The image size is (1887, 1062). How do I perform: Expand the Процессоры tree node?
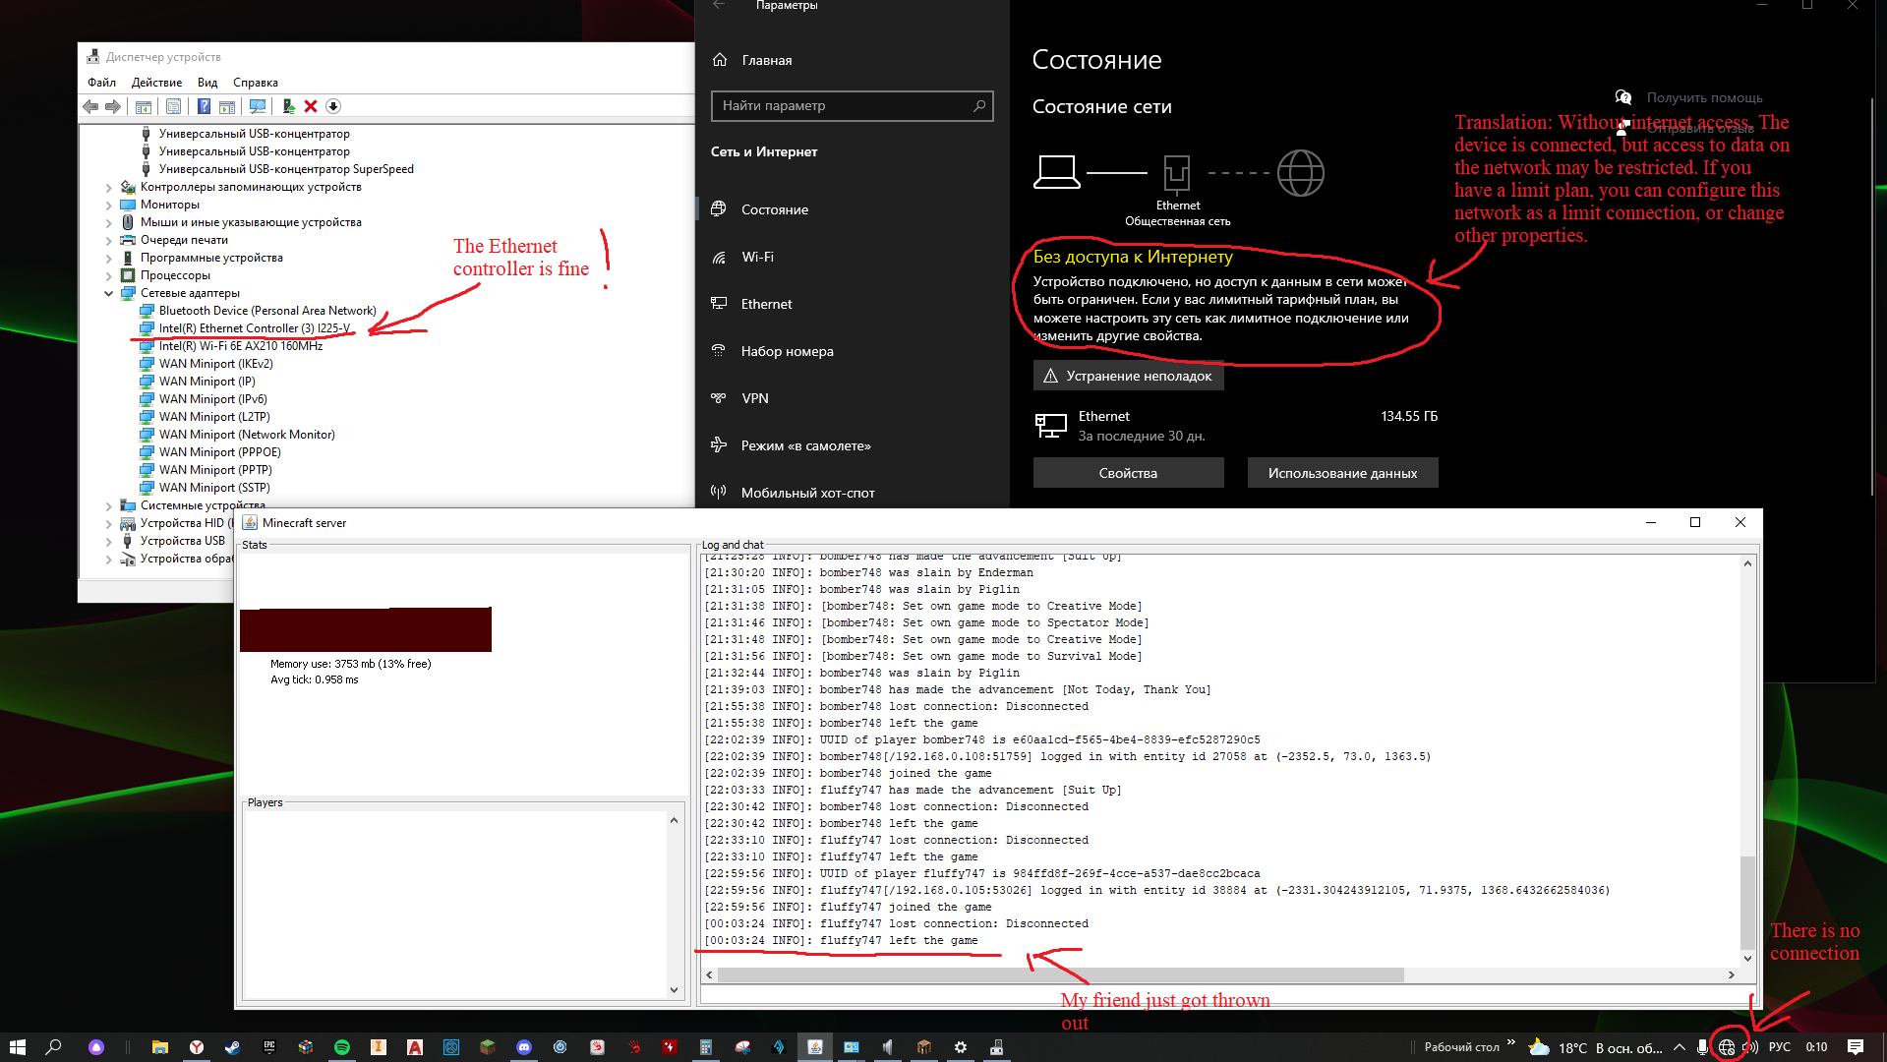point(108,275)
